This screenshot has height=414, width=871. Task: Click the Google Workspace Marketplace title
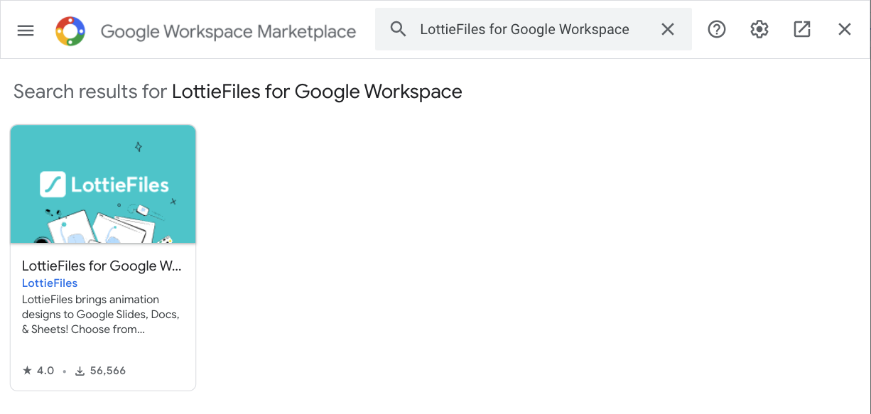click(x=228, y=31)
